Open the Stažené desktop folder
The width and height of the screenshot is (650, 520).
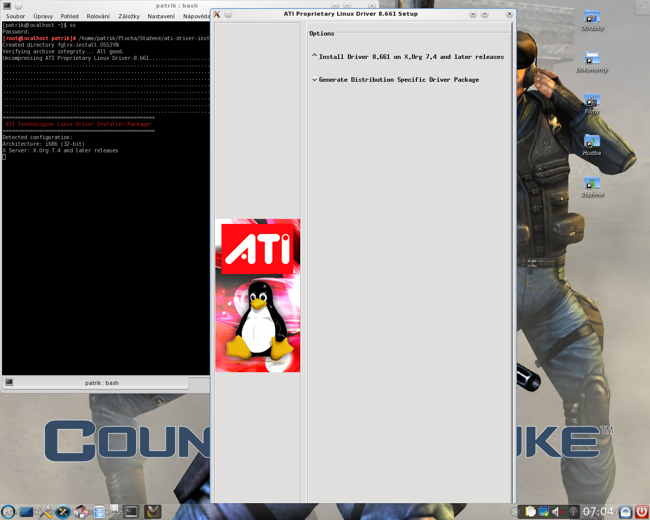(592, 187)
